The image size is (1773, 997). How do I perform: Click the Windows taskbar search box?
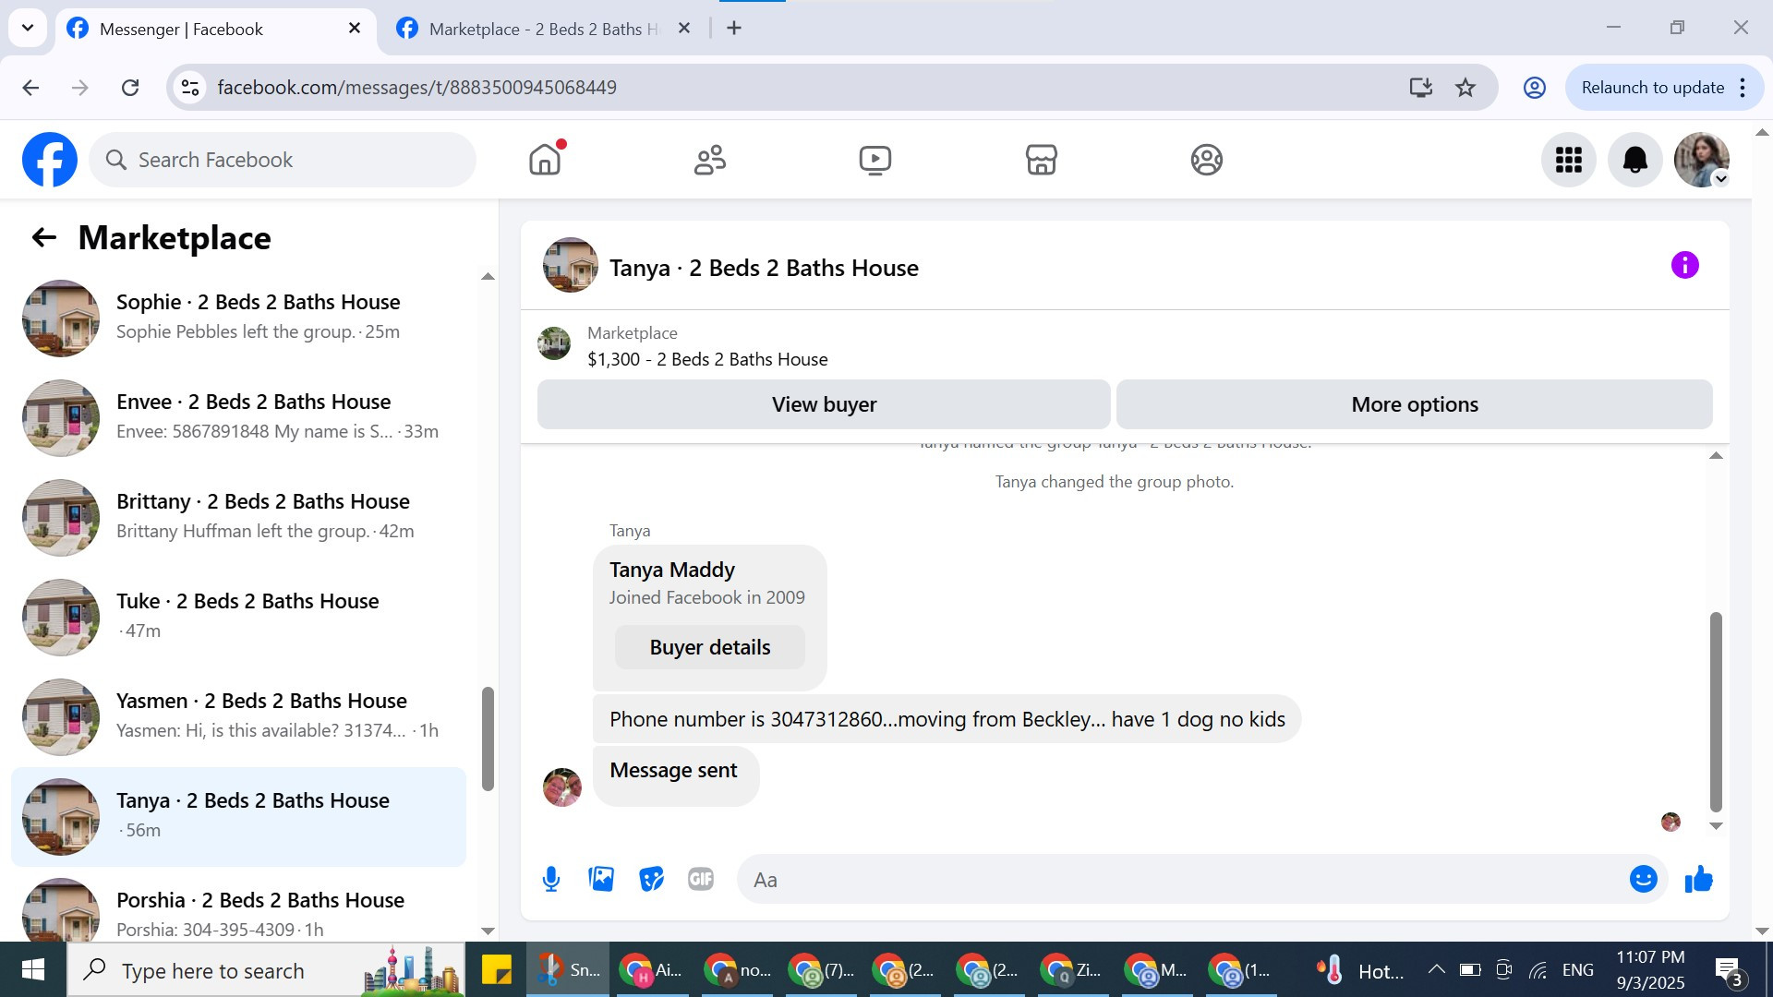click(266, 970)
